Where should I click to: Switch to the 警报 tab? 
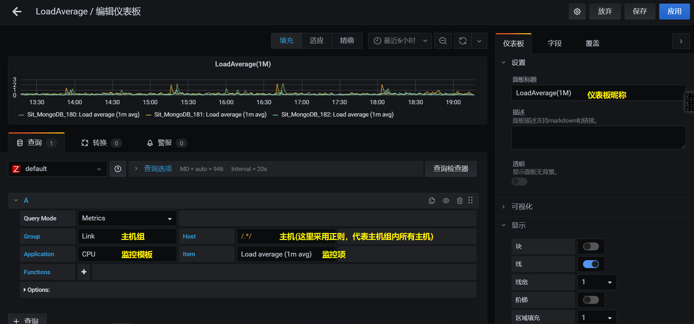click(167, 143)
